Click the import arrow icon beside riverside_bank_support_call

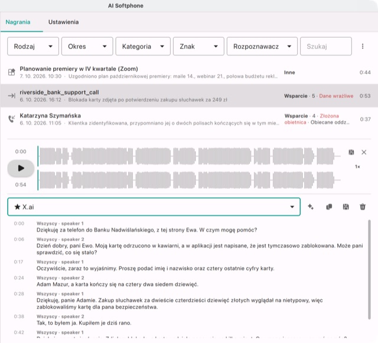coord(11,96)
